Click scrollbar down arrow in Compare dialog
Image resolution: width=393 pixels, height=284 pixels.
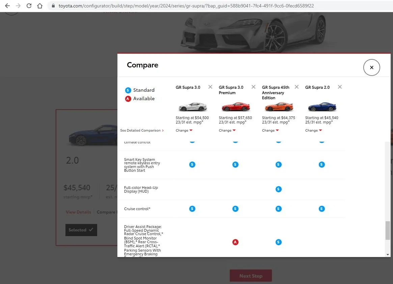point(388,254)
